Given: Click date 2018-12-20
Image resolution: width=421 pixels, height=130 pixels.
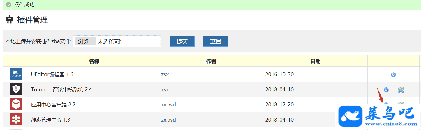Looking at the screenshot, I should coord(279,104).
